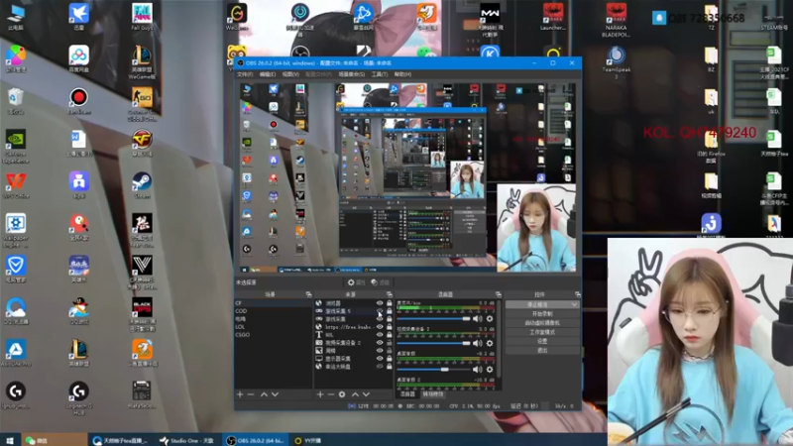This screenshot has width=793, height=446.
Task: Mute the first mixer channel speaker icon
Action: [477, 318]
